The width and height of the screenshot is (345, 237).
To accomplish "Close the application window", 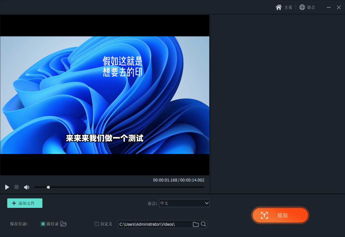I will coord(339,7).
